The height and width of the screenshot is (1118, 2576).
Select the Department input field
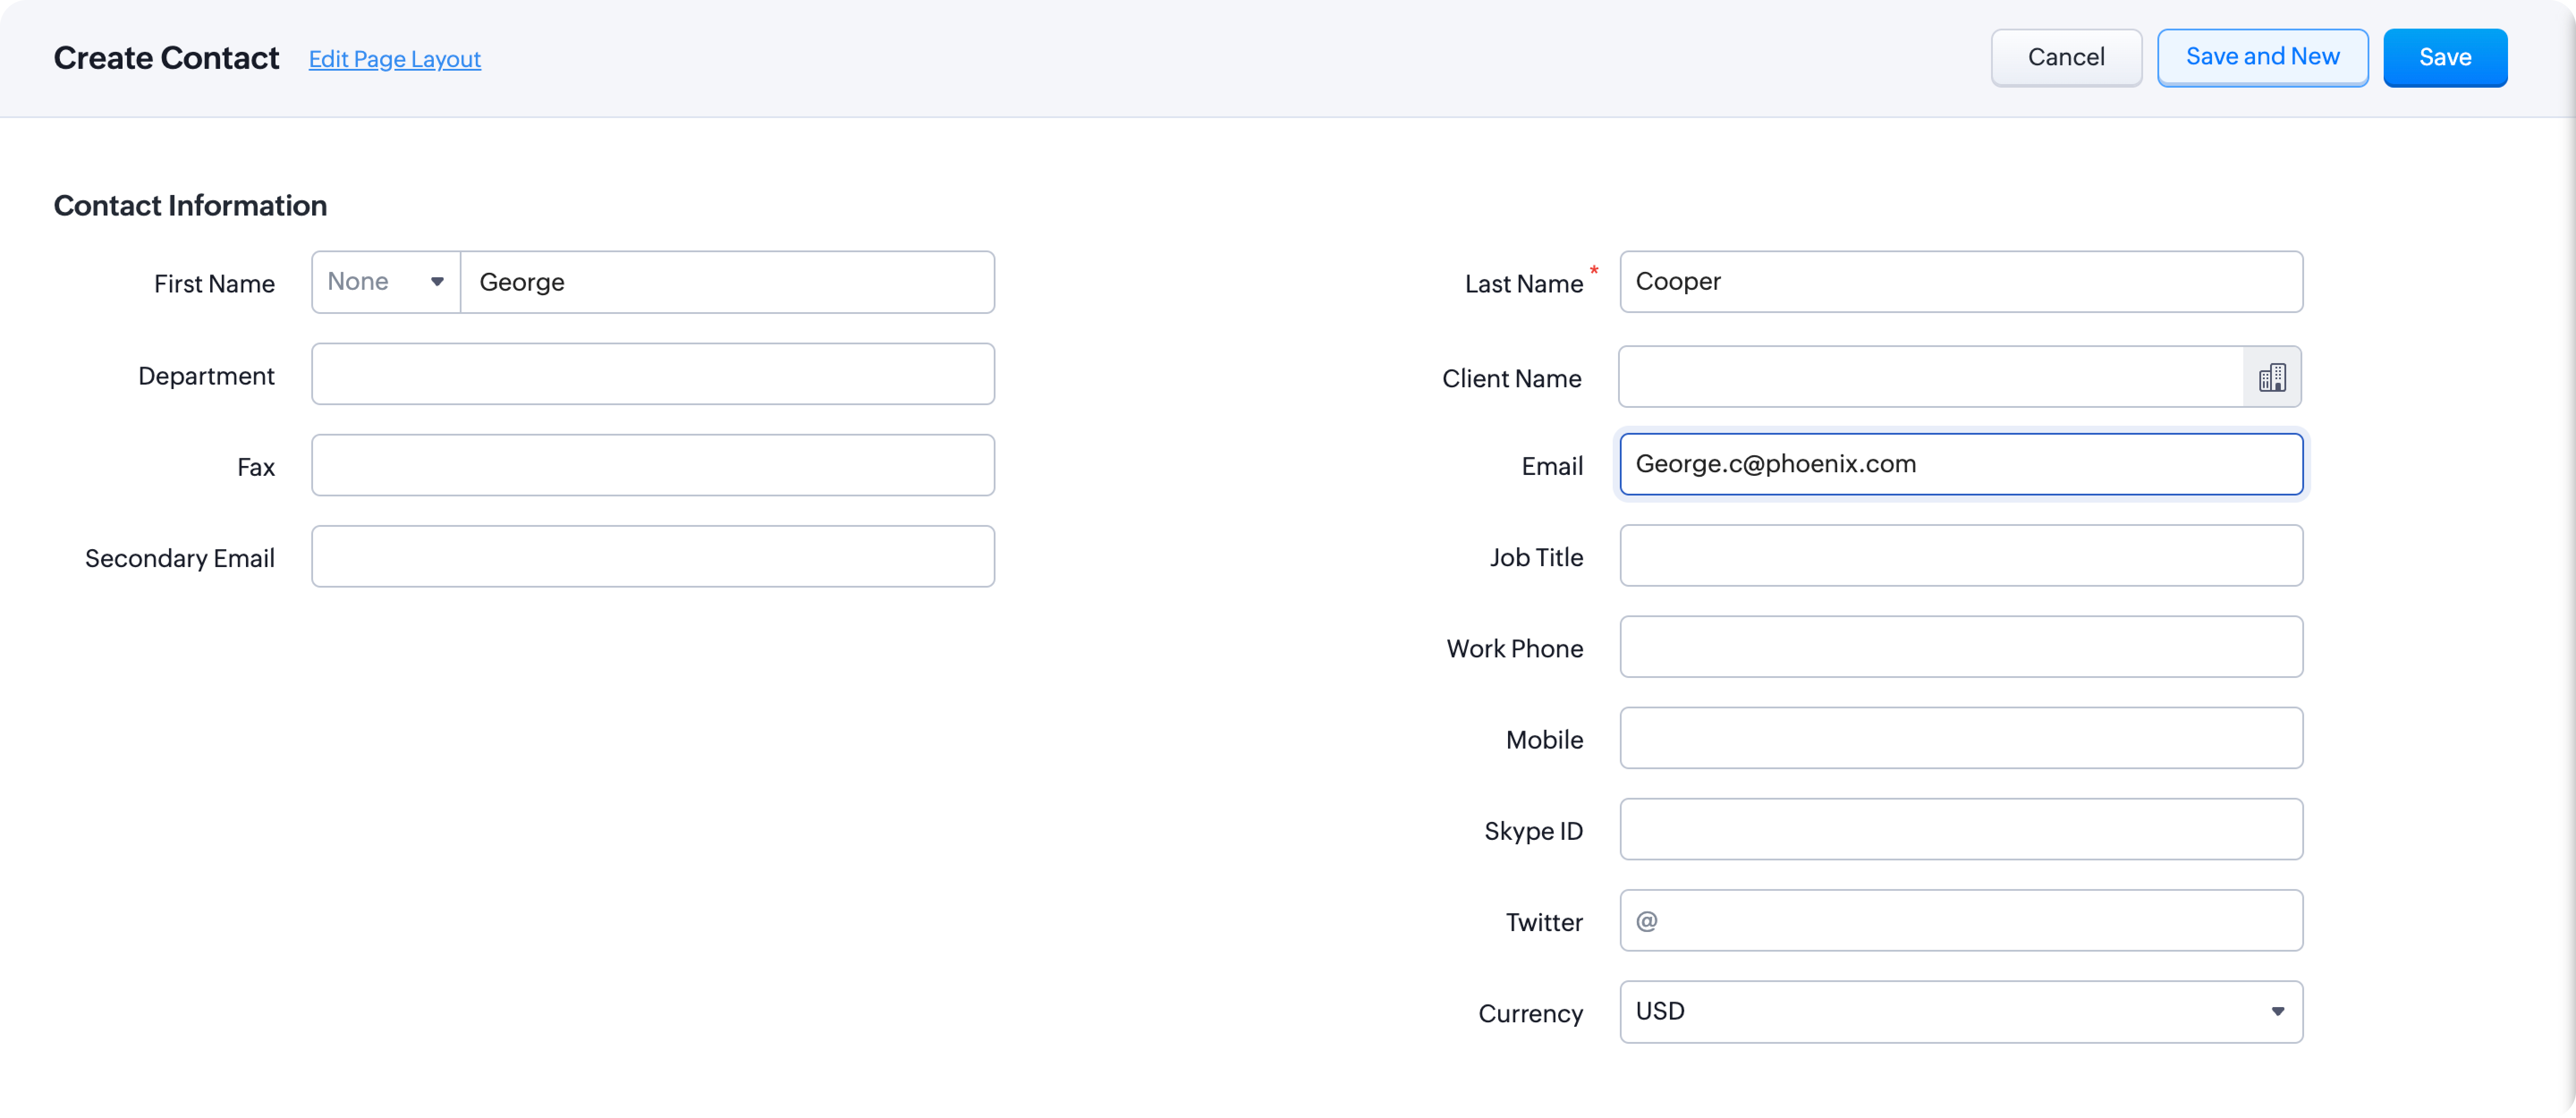(652, 374)
